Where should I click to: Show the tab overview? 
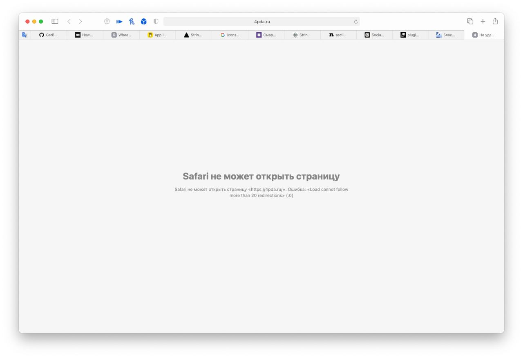[x=470, y=21]
